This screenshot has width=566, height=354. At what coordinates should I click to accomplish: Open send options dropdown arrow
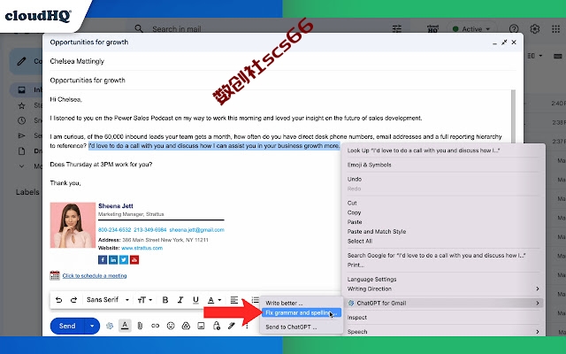(x=92, y=326)
